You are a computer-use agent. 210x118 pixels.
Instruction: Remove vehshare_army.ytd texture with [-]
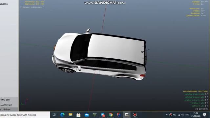click(x=207, y=97)
